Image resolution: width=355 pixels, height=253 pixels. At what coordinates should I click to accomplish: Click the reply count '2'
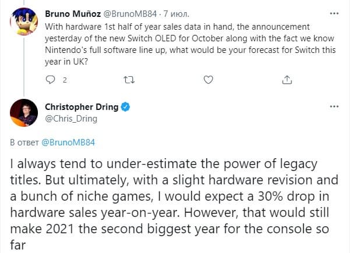click(x=65, y=79)
